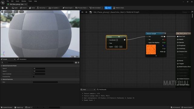Toggle the Fractional Part checkbox
The width and height of the screenshot is (194, 109).
[34, 77]
